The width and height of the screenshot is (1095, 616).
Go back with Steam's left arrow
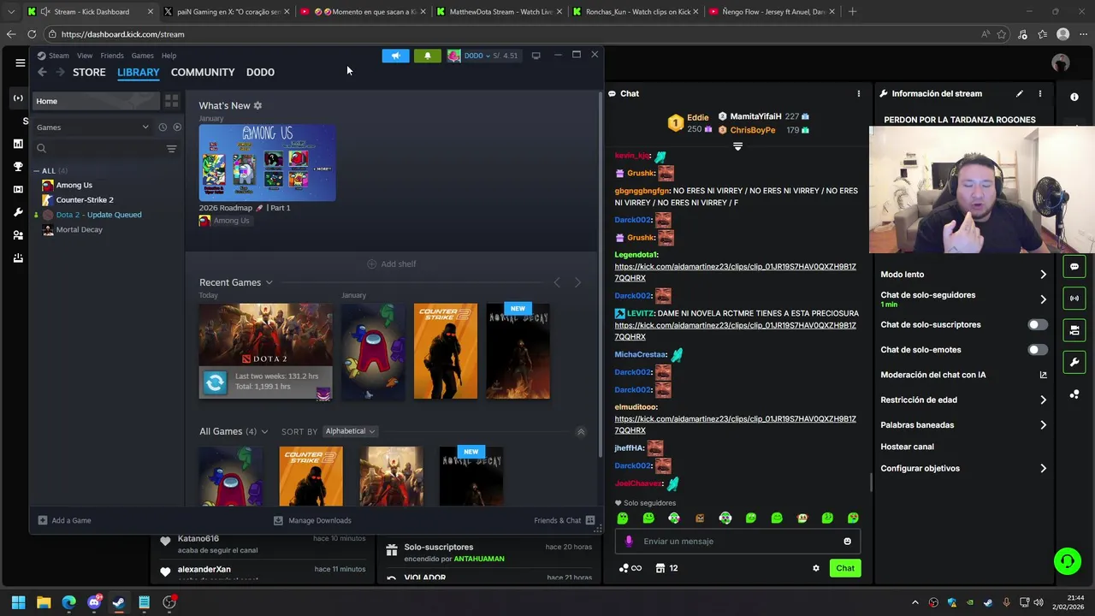coord(42,73)
